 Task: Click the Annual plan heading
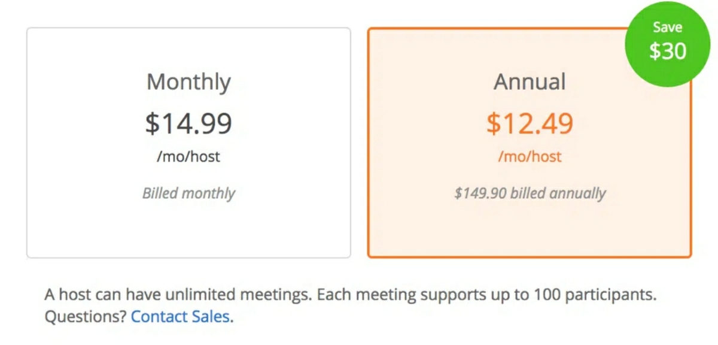(530, 82)
